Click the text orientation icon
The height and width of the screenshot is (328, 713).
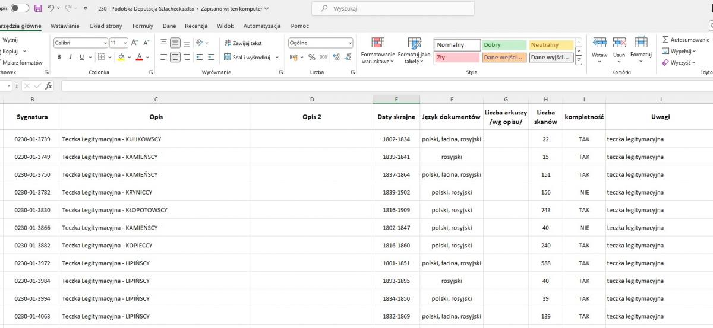[200, 43]
